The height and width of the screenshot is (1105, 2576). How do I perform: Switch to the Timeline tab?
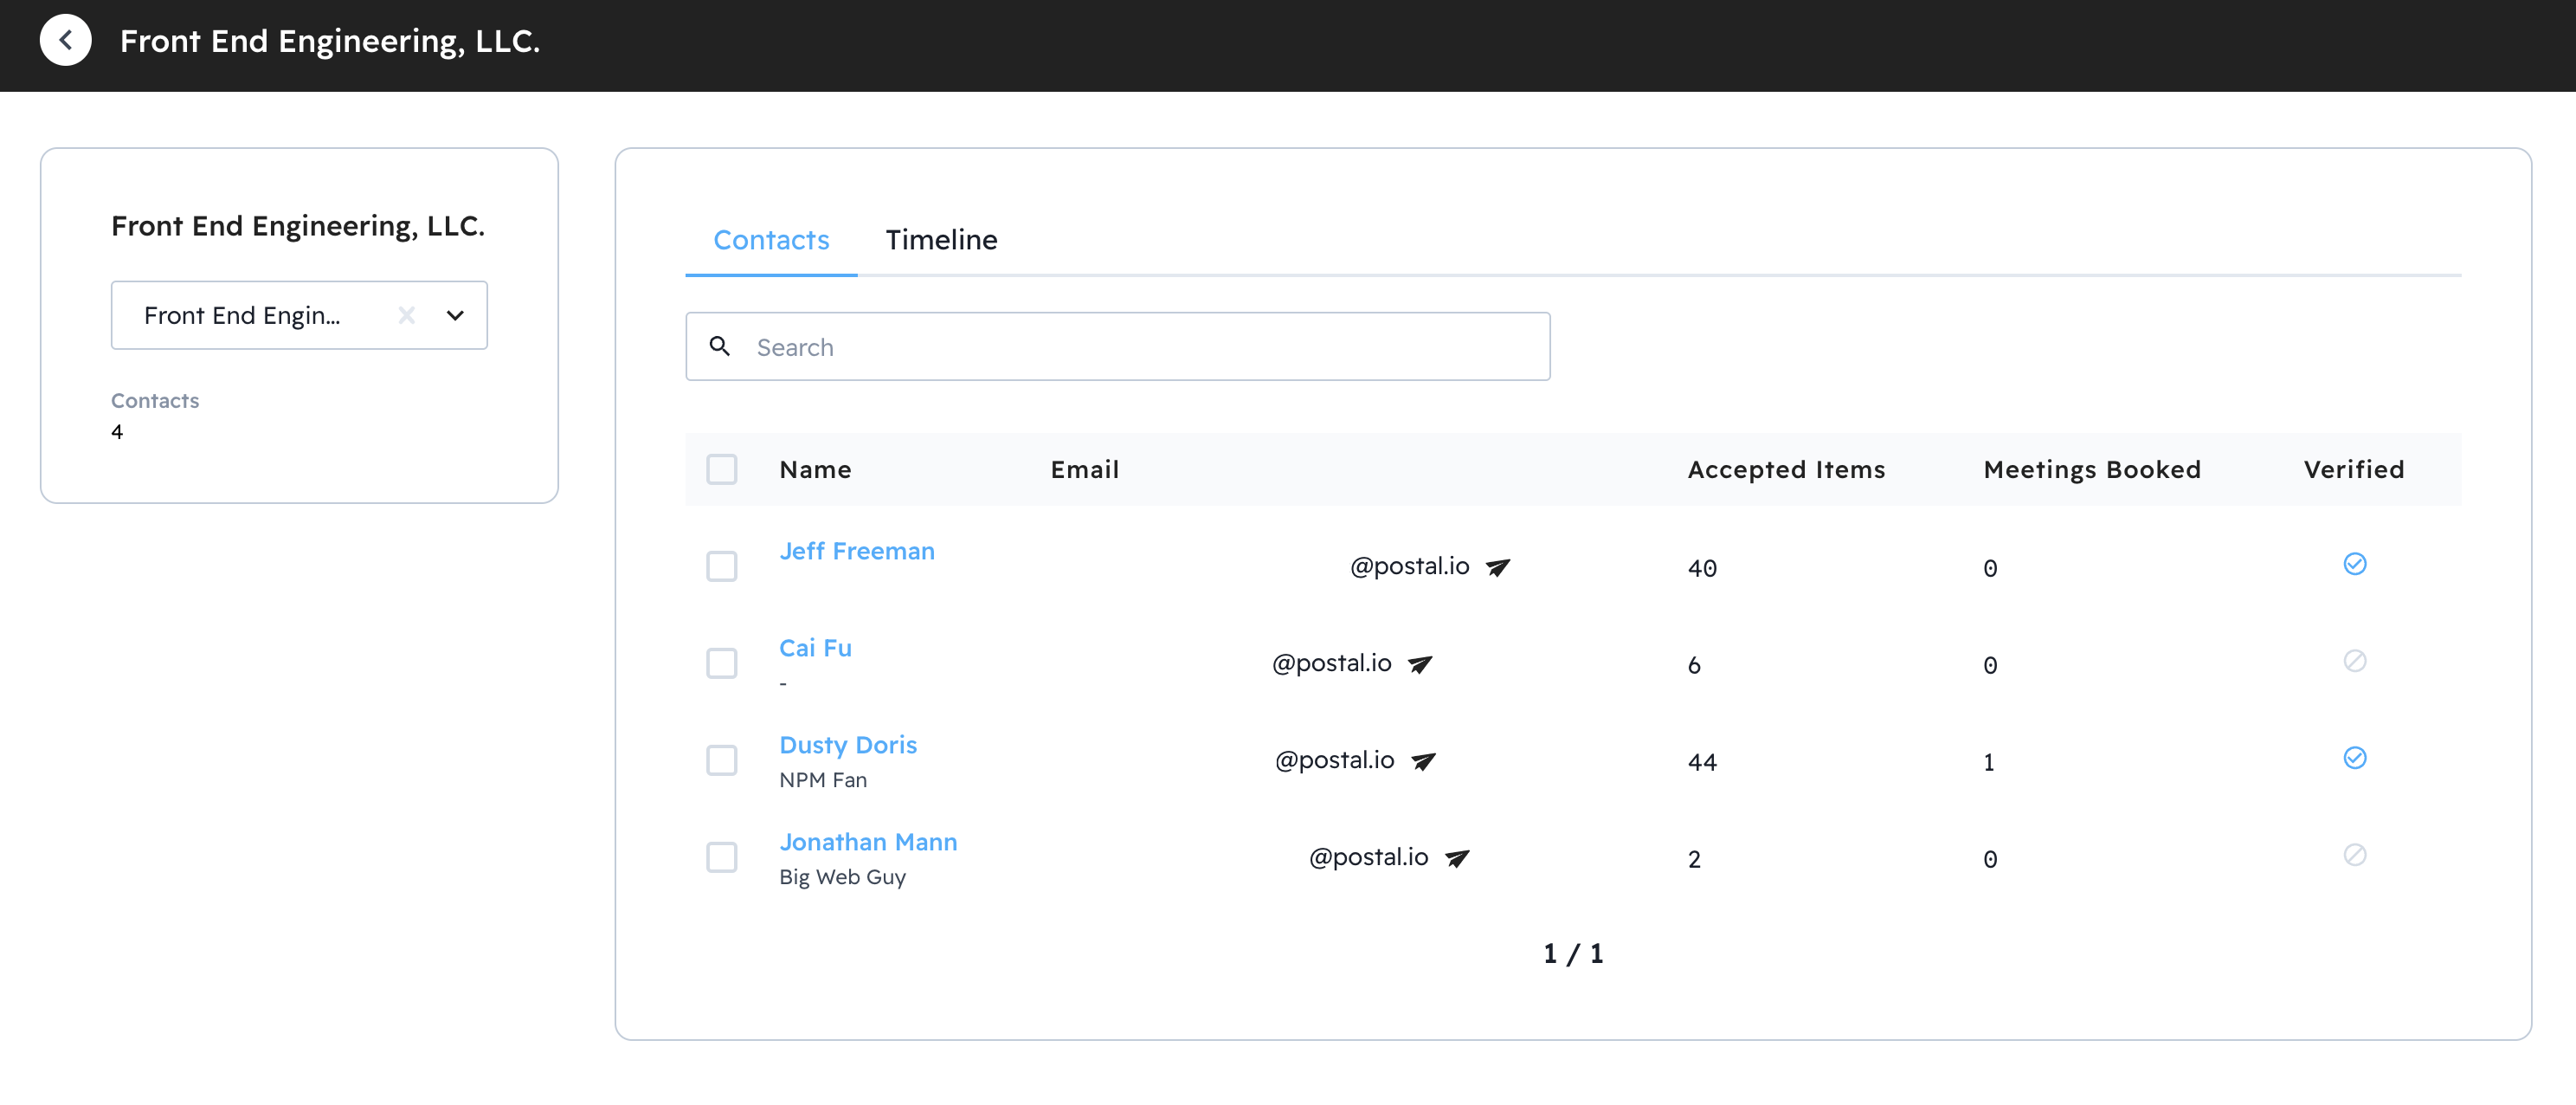tap(940, 240)
